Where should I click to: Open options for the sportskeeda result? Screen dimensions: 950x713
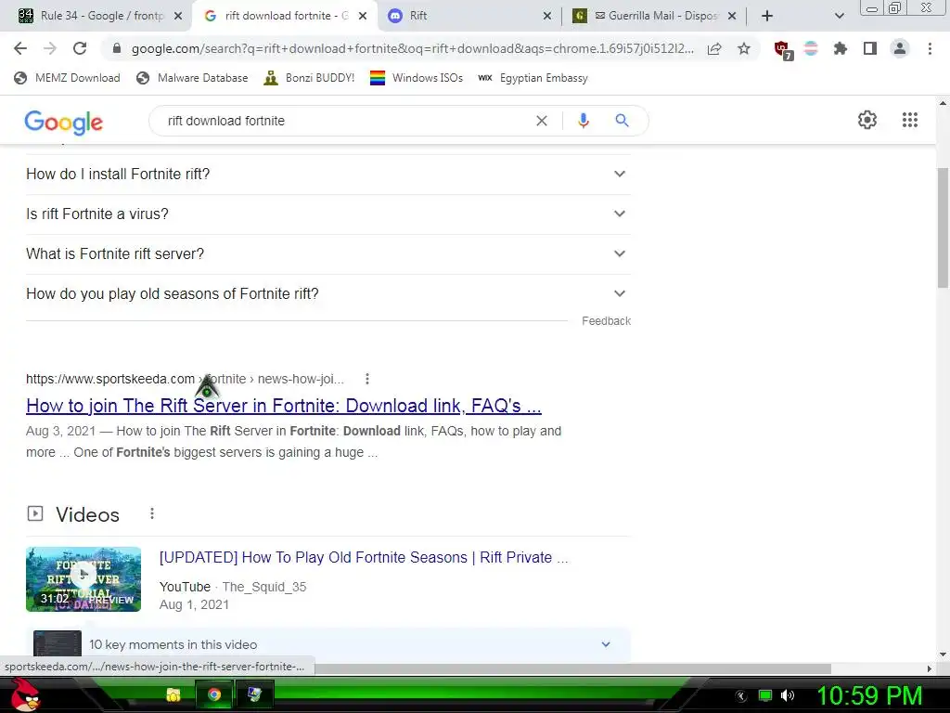(x=367, y=379)
